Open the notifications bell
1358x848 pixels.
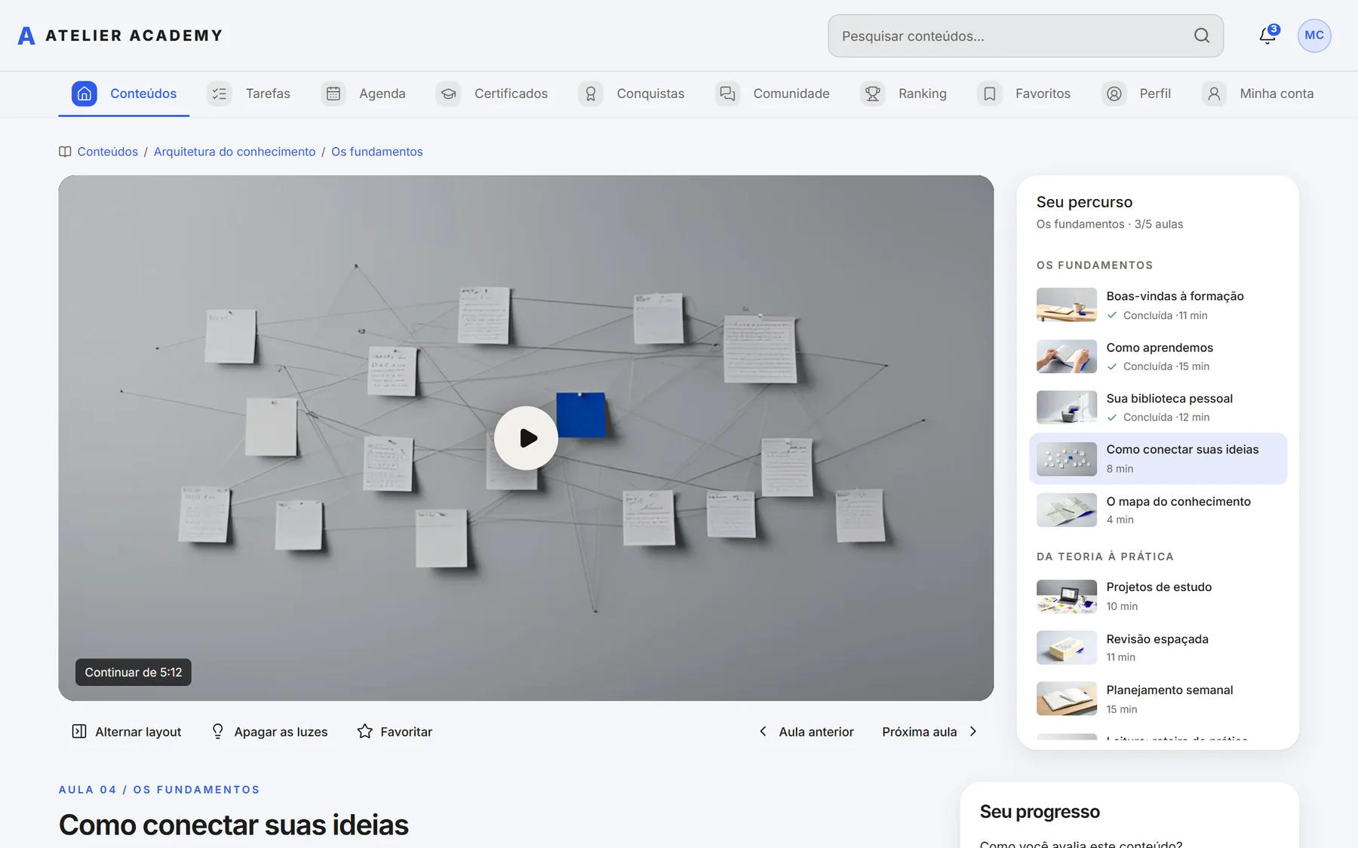coord(1267,35)
